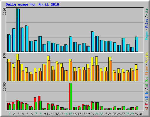Click the blue "kB In" legend text

coord(147,95)
